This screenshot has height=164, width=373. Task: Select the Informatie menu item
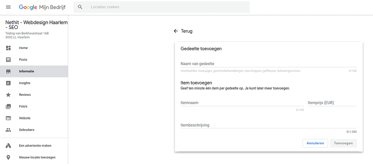tap(34, 71)
